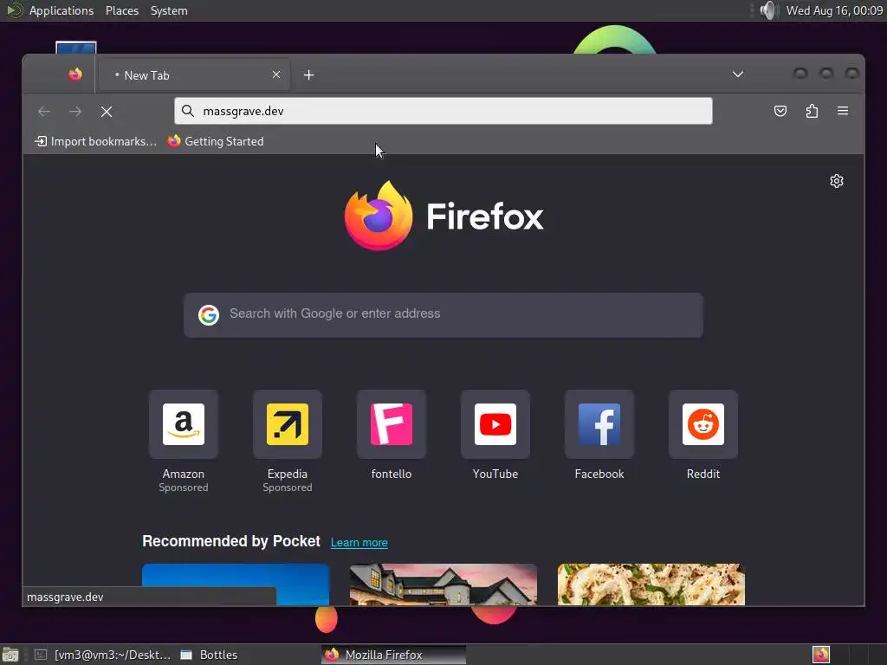Open the Extensions puzzle icon
The width and height of the screenshot is (887, 665).
pyautogui.click(x=812, y=111)
